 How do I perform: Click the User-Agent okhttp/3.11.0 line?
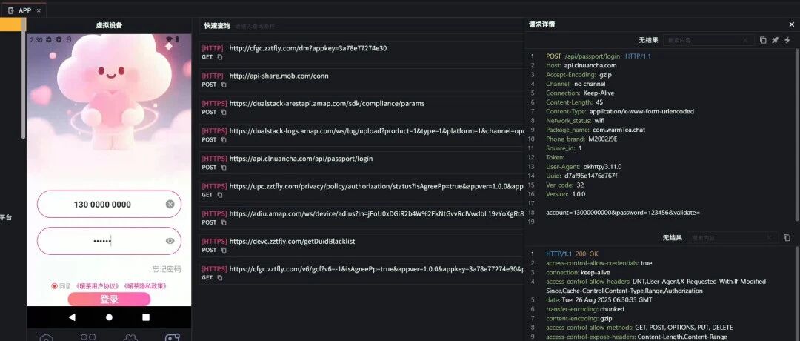584,166
